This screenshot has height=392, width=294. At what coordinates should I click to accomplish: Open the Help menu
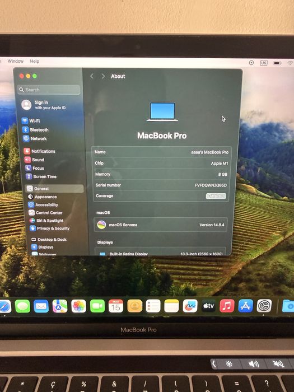(35, 61)
